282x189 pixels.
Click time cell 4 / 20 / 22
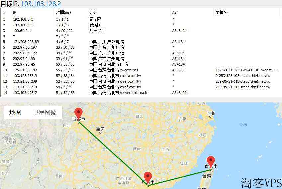tap(64, 31)
